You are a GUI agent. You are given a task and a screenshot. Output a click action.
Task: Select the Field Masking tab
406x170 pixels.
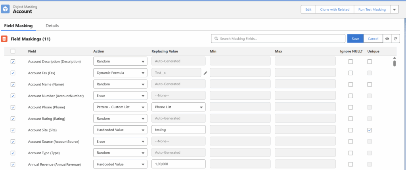coord(18,26)
